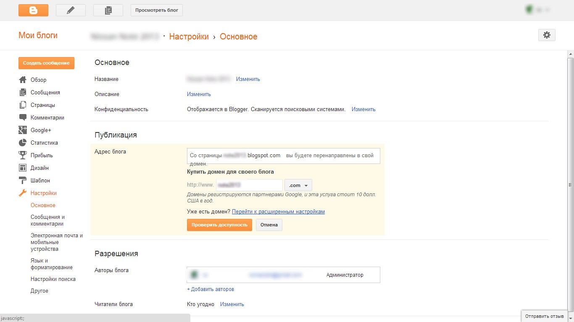
Task: Click the Дизайн layout icon
Action: pyautogui.click(x=23, y=168)
